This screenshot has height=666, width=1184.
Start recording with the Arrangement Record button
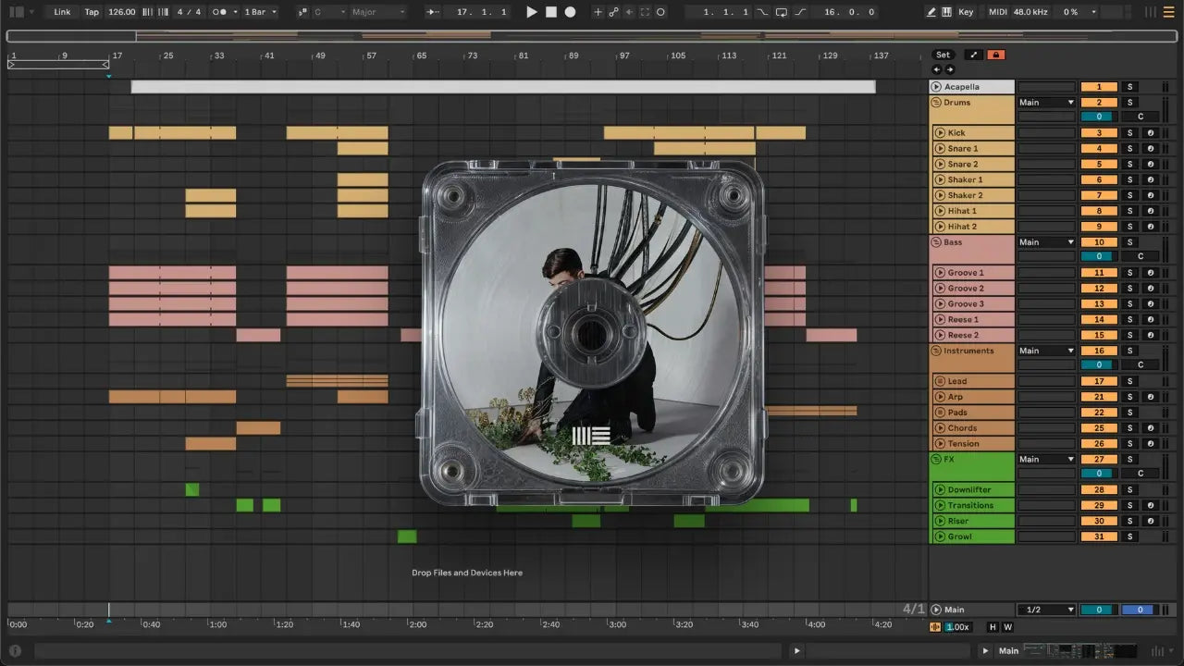570,12
